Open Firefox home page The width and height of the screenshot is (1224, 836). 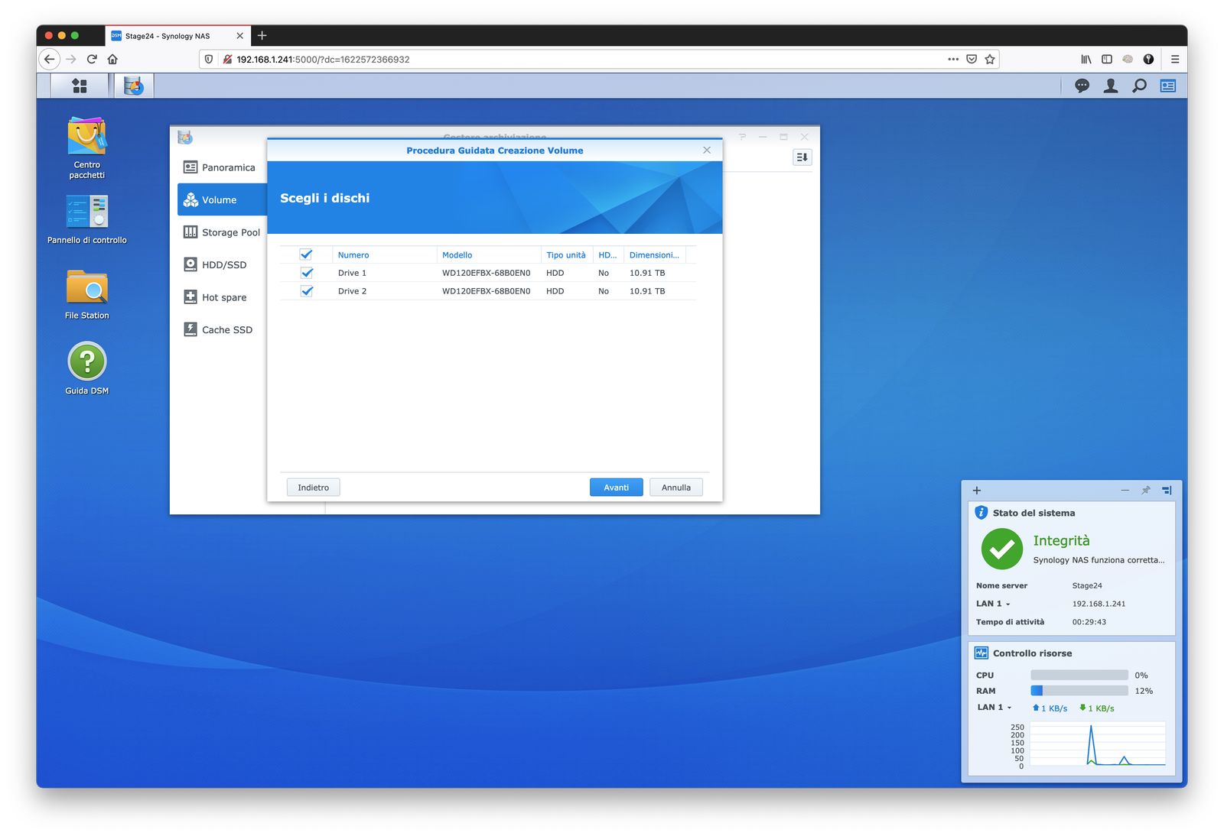point(112,59)
